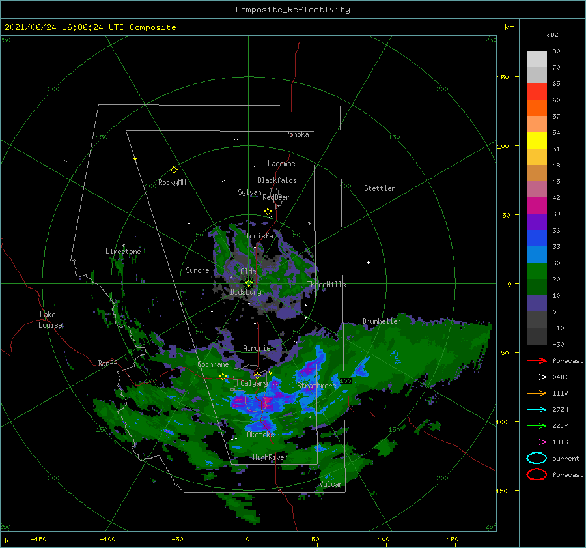Click the Lake Louise label
The height and width of the screenshot is (548, 586).
50,320
